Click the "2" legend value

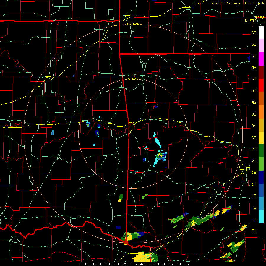(255, 219)
